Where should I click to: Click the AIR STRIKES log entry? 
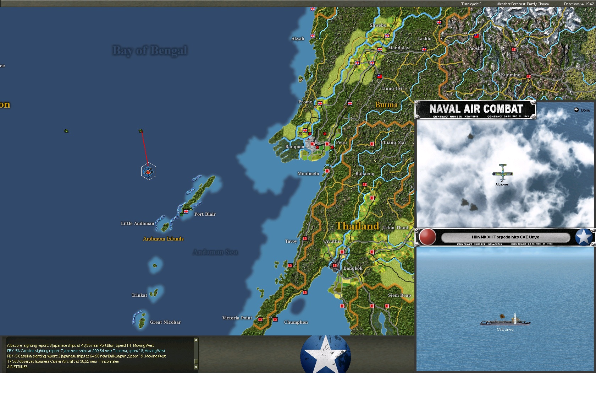click(17, 367)
